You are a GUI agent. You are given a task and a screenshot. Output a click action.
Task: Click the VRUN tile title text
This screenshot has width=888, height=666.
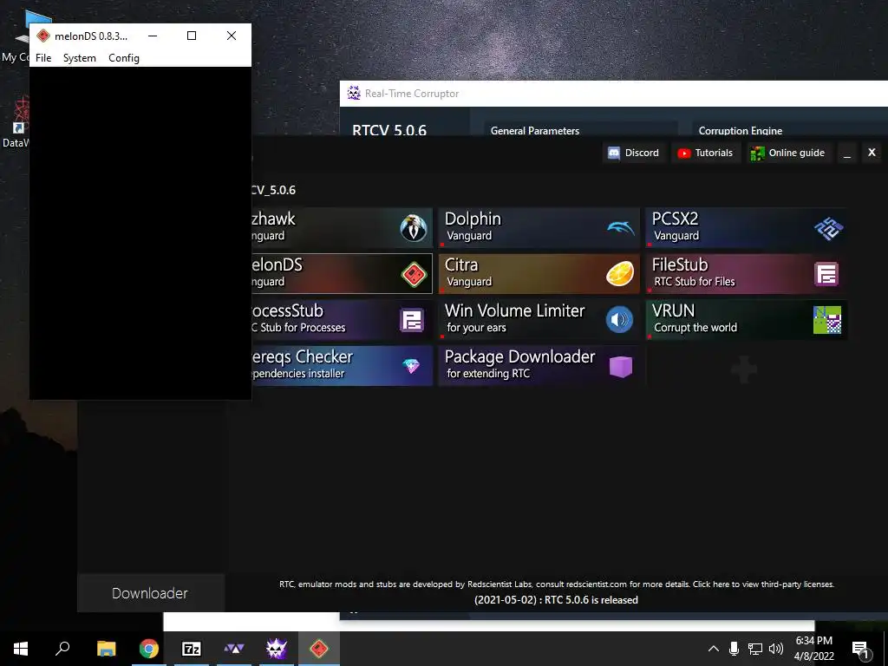click(x=673, y=310)
